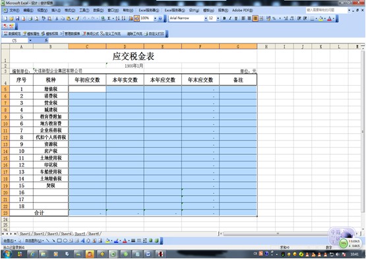Click the 自选图形 AutoShapes button
The height and width of the screenshot is (259, 366).
pyautogui.click(x=34, y=241)
